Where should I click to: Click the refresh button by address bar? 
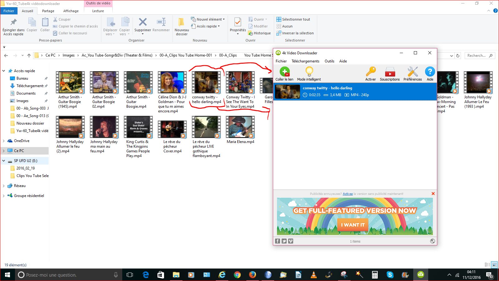[x=458, y=56]
